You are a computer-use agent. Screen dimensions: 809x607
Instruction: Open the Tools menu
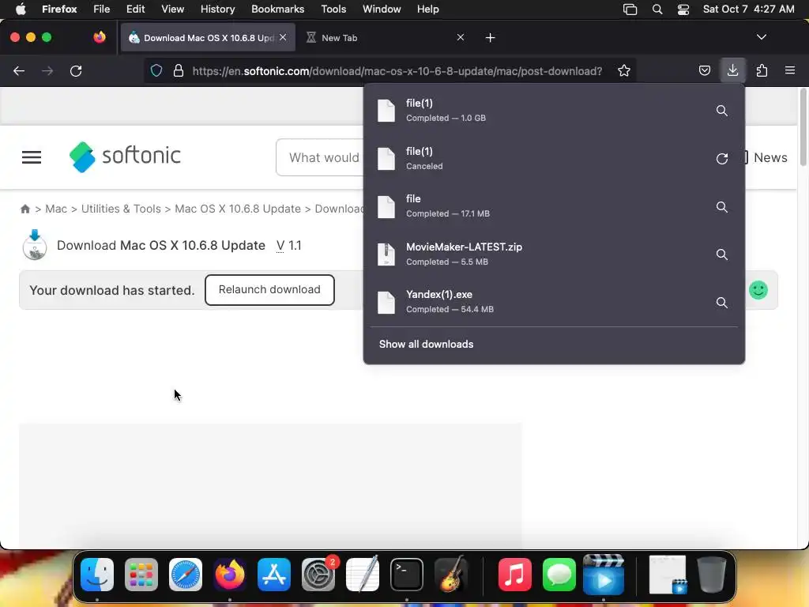(333, 9)
